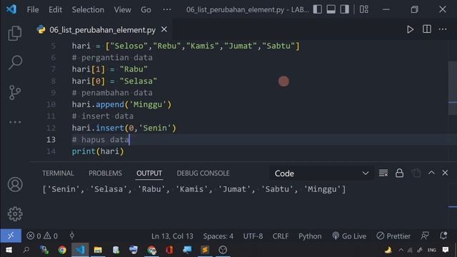Image resolution: width=457 pixels, height=257 pixels.
Task: Go to line via Ln 13, Col 13
Action: click(x=172, y=236)
